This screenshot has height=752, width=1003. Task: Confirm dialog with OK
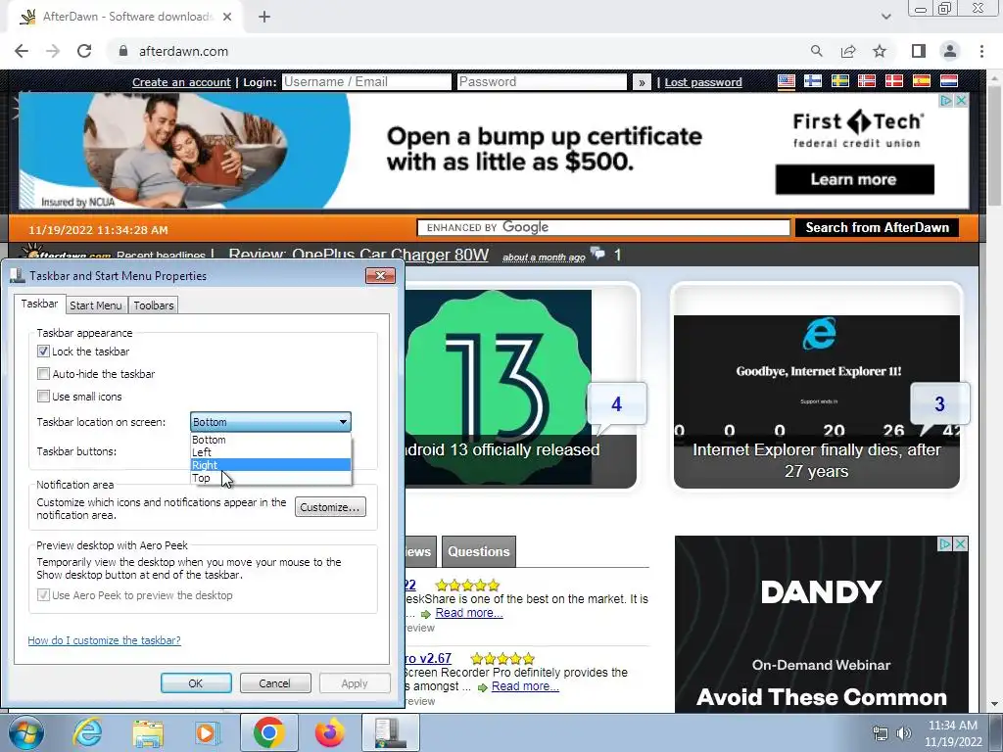(196, 682)
